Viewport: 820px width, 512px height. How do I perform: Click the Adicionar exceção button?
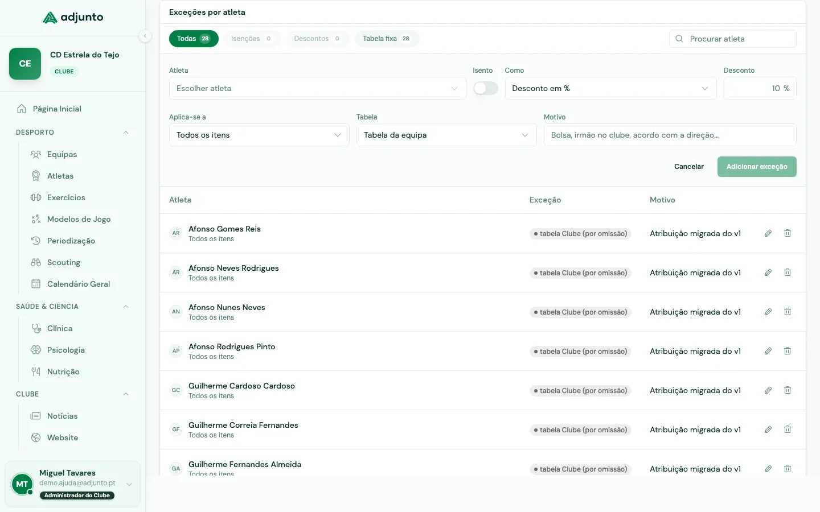click(757, 167)
